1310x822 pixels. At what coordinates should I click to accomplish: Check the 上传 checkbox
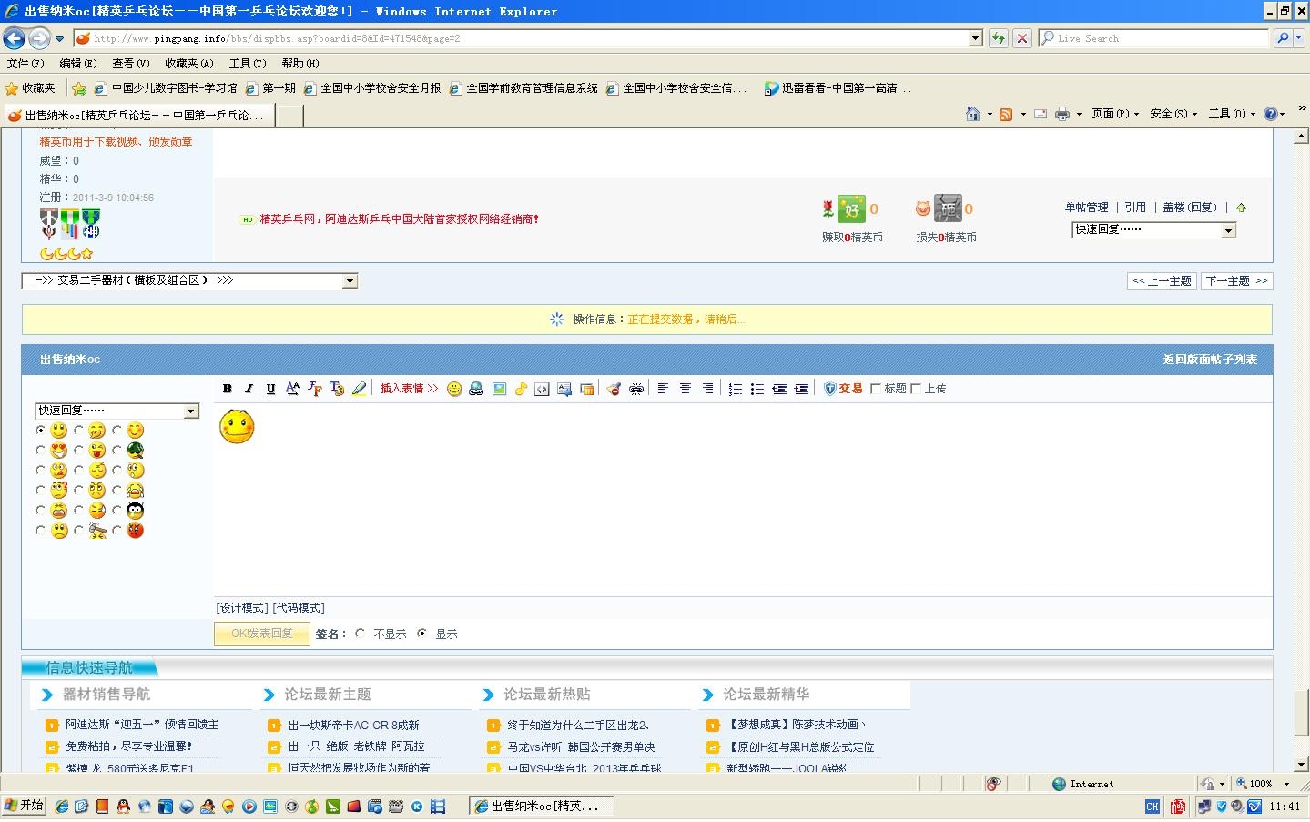pyautogui.click(x=916, y=389)
